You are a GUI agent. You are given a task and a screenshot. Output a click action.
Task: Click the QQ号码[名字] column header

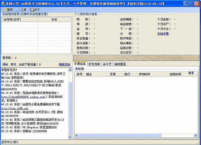click(19, 20)
